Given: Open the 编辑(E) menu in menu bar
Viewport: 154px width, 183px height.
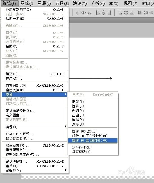Looking at the screenshot, I should [9, 3].
